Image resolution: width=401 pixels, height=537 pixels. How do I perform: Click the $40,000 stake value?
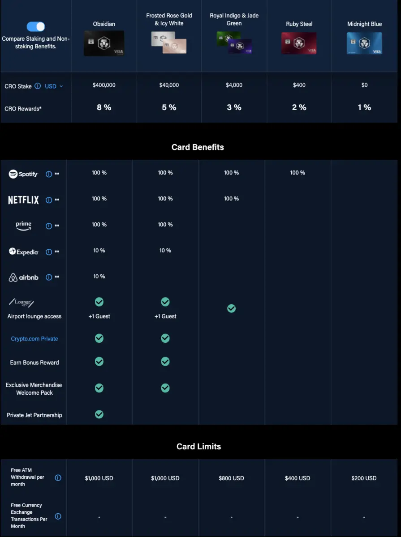point(169,85)
